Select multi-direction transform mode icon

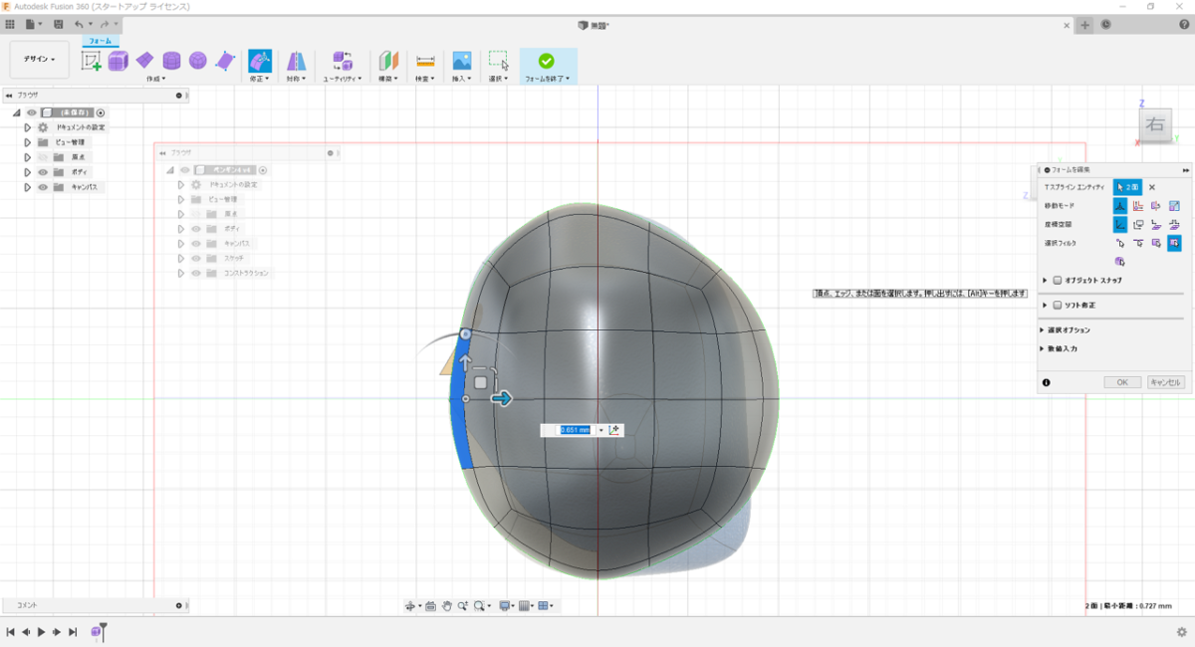click(1119, 205)
